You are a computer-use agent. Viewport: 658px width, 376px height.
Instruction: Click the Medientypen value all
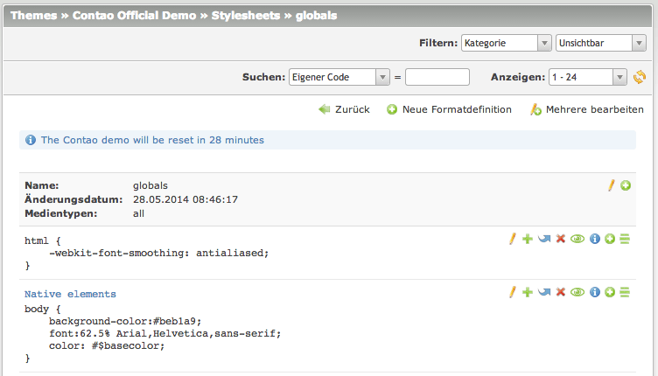[138, 213]
